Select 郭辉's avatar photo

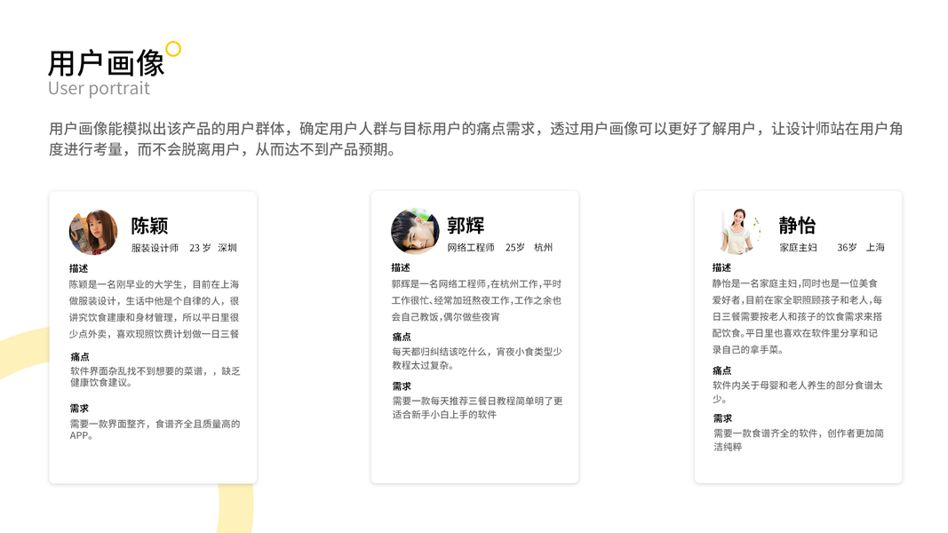[415, 232]
